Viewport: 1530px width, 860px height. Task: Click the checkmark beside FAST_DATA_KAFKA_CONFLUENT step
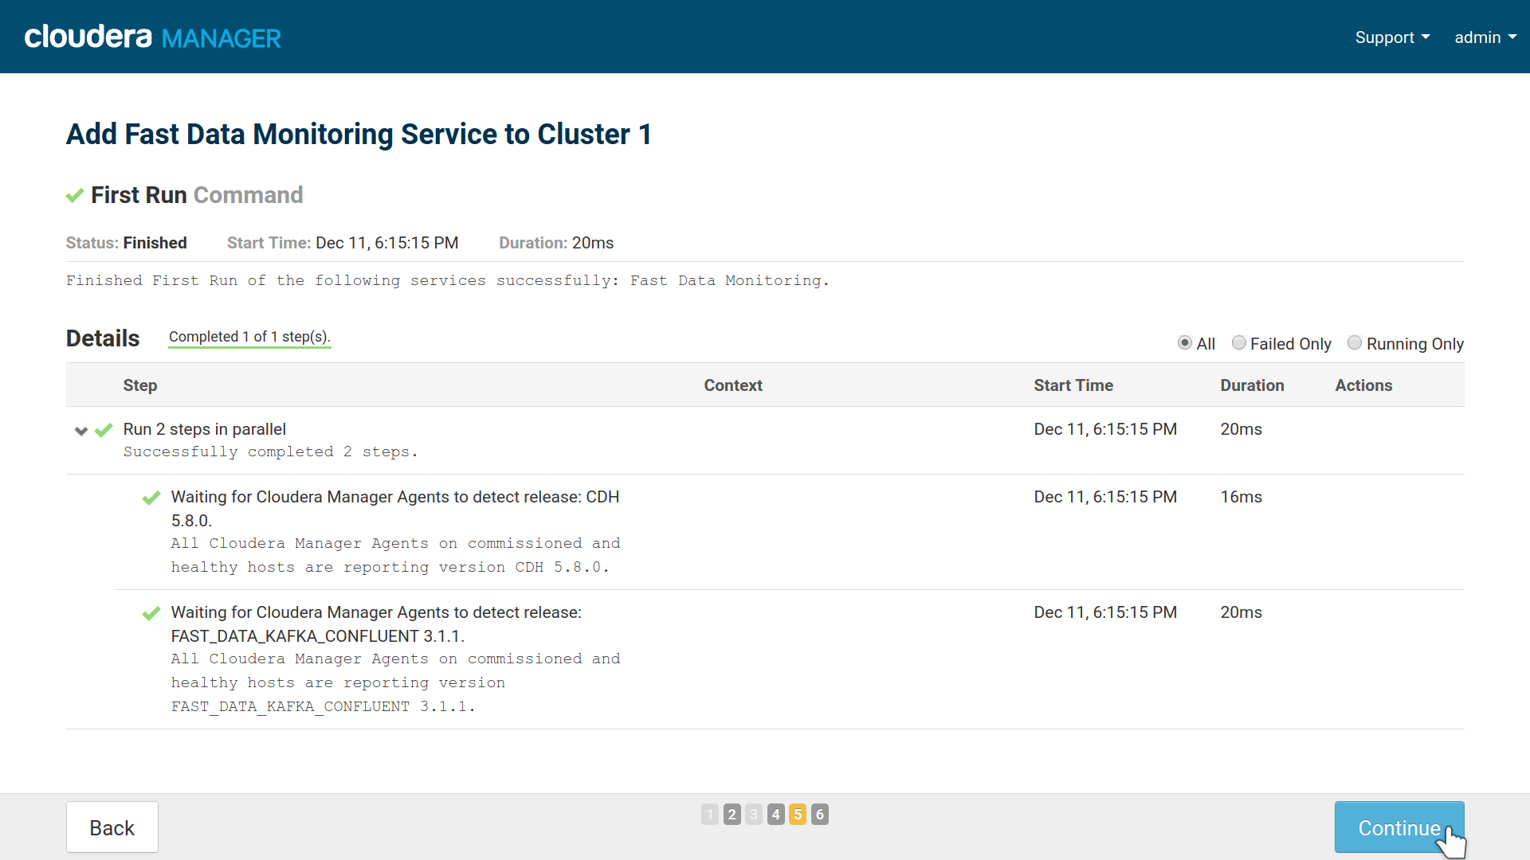pyautogui.click(x=151, y=614)
